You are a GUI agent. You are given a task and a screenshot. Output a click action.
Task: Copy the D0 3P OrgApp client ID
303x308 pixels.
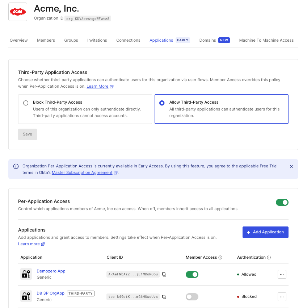pos(164,297)
